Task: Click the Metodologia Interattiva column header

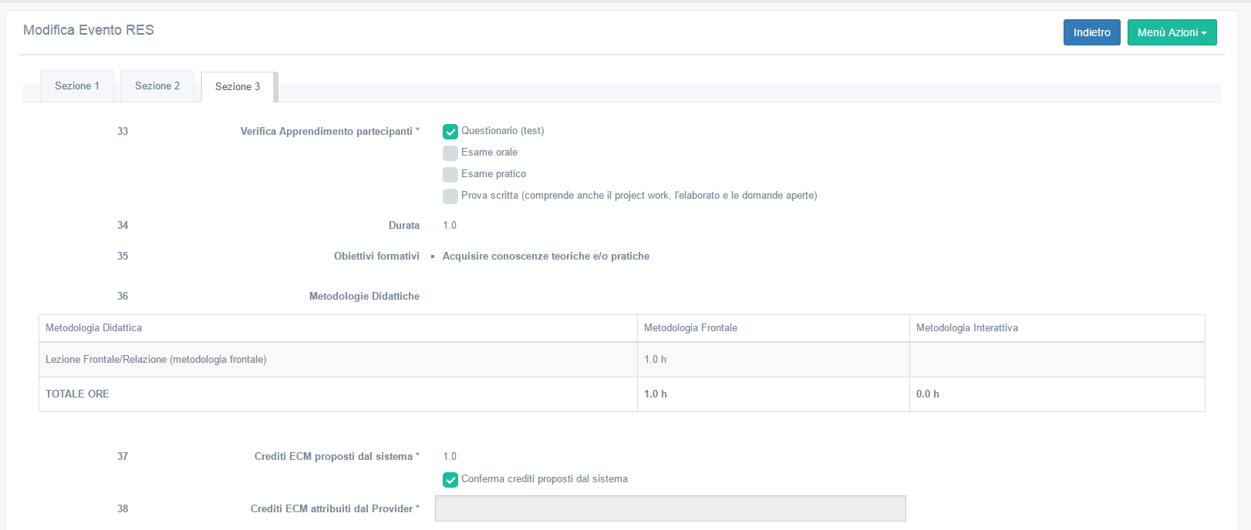Action: 966,328
